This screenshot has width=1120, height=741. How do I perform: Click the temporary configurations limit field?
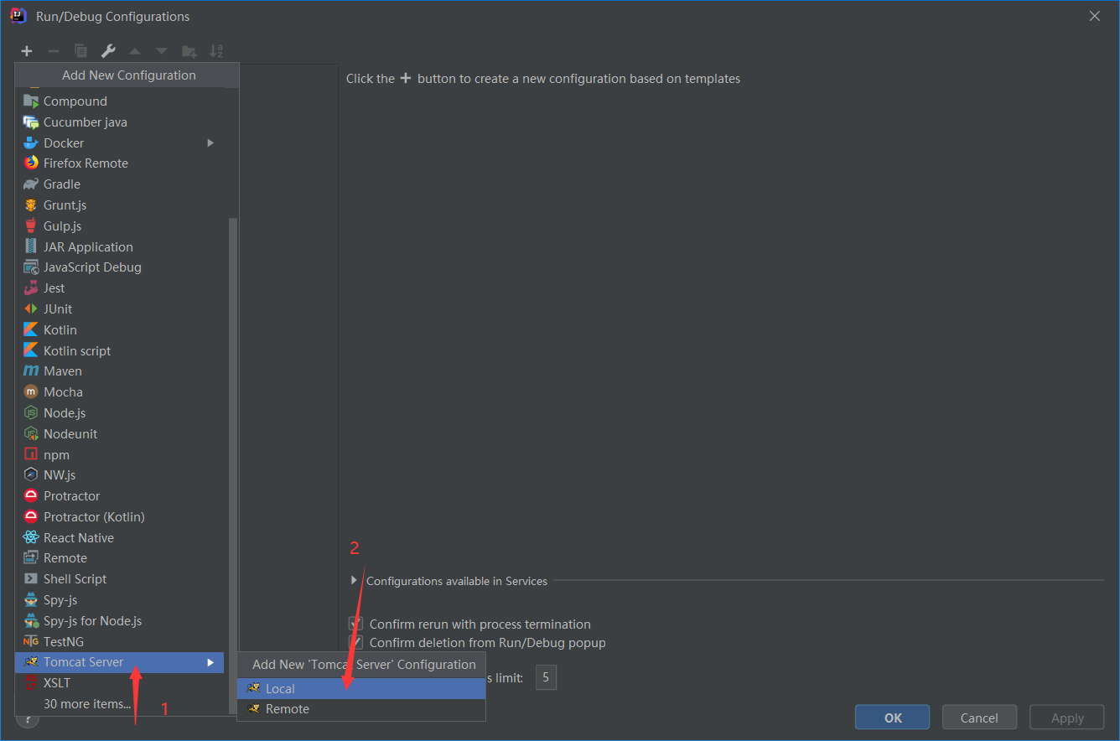546,677
